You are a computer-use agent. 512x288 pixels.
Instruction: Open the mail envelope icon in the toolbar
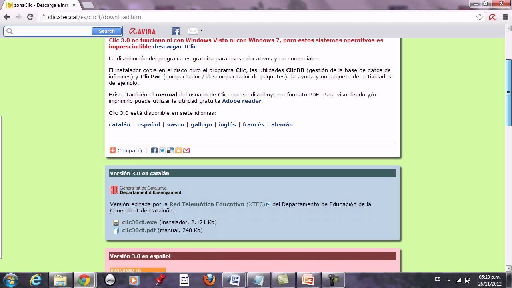[193, 31]
